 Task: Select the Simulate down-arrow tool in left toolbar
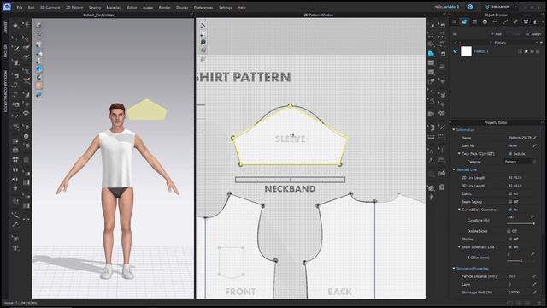click(x=15, y=25)
